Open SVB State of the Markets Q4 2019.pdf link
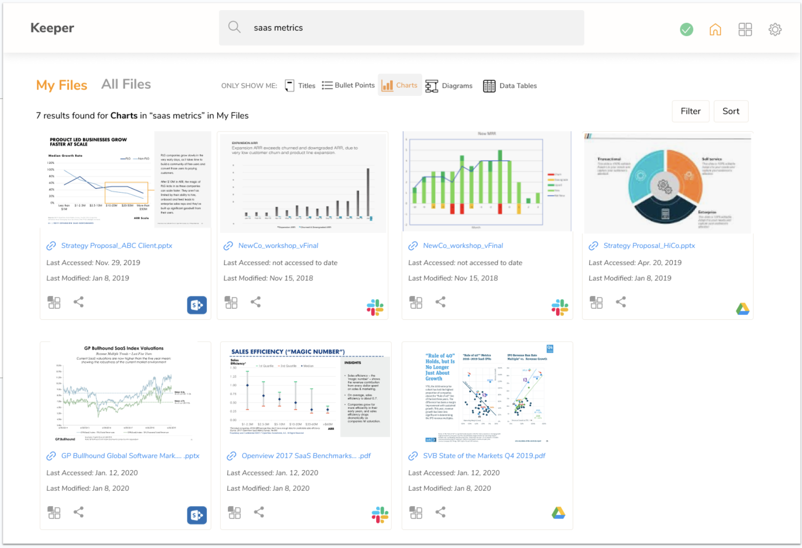The width and height of the screenshot is (802, 548). [x=484, y=456]
